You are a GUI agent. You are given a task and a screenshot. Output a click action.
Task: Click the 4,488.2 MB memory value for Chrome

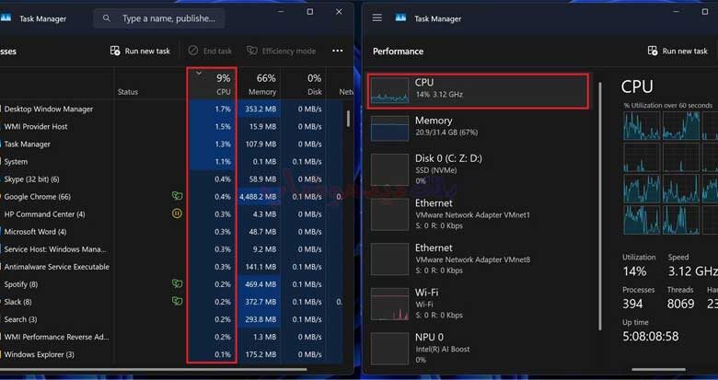[x=258, y=197]
